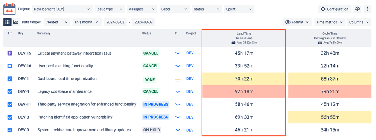Click the task type icon for DEV-11
376x140 pixels.
point(9,104)
